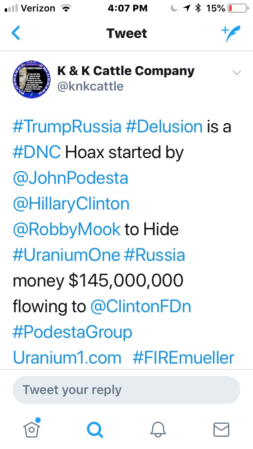The width and height of the screenshot is (253, 449).
Task: Expand tweet options chevron
Action: click(236, 72)
